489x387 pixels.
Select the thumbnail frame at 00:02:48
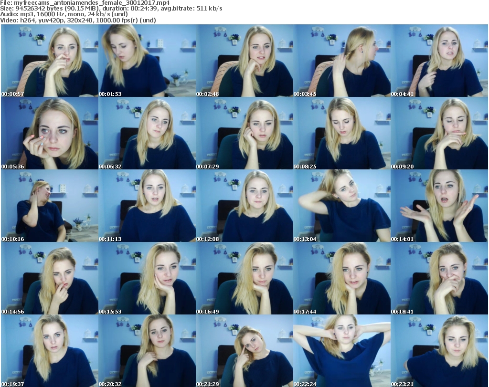click(x=244, y=61)
